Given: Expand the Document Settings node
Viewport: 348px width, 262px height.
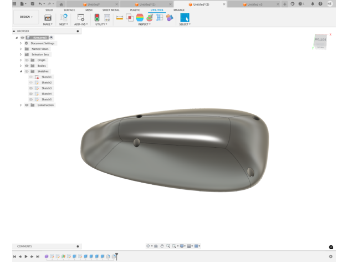Looking at the screenshot, I should (x=21, y=43).
